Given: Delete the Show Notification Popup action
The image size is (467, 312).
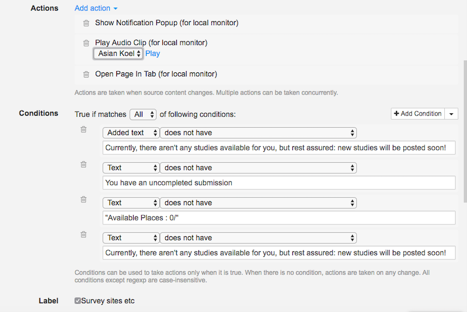Looking at the screenshot, I should [86, 23].
